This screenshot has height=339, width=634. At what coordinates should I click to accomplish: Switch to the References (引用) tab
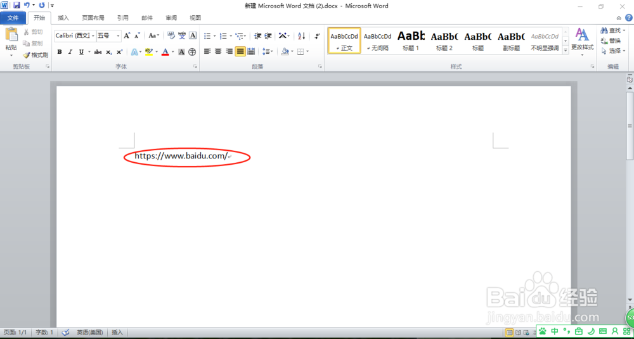click(x=123, y=18)
